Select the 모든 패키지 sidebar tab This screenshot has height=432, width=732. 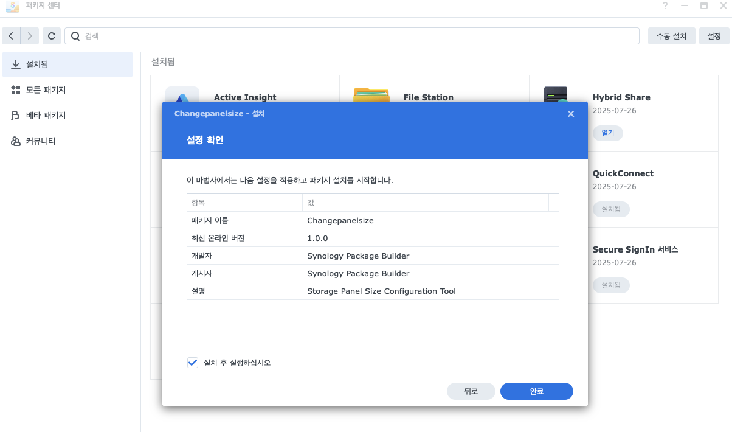[67, 90]
